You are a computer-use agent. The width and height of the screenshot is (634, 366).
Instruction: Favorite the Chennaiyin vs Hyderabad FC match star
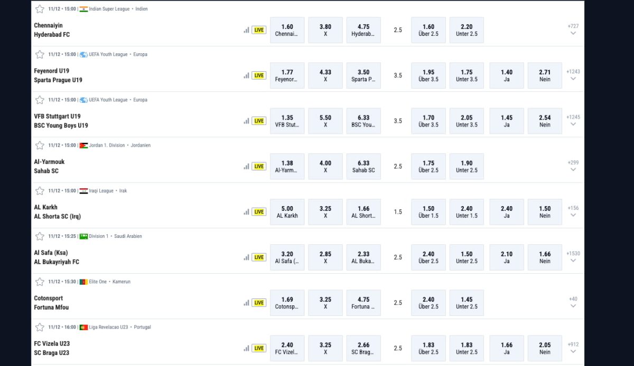[x=40, y=9]
